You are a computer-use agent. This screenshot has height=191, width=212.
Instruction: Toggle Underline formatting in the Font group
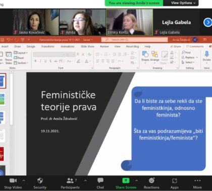tap(45, 61)
